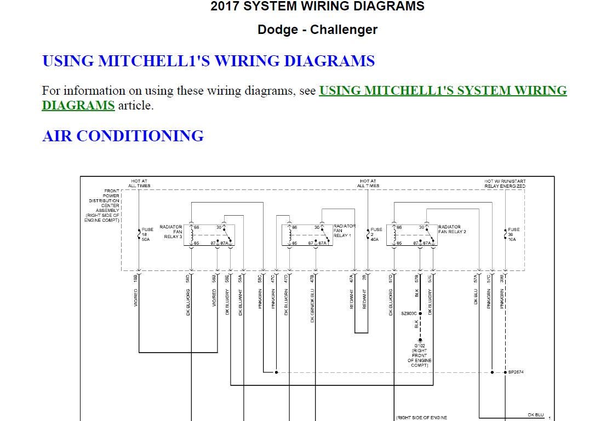Select the Radiator Fan Relay 3 box
612x421 pixels.
pyautogui.click(x=213, y=235)
